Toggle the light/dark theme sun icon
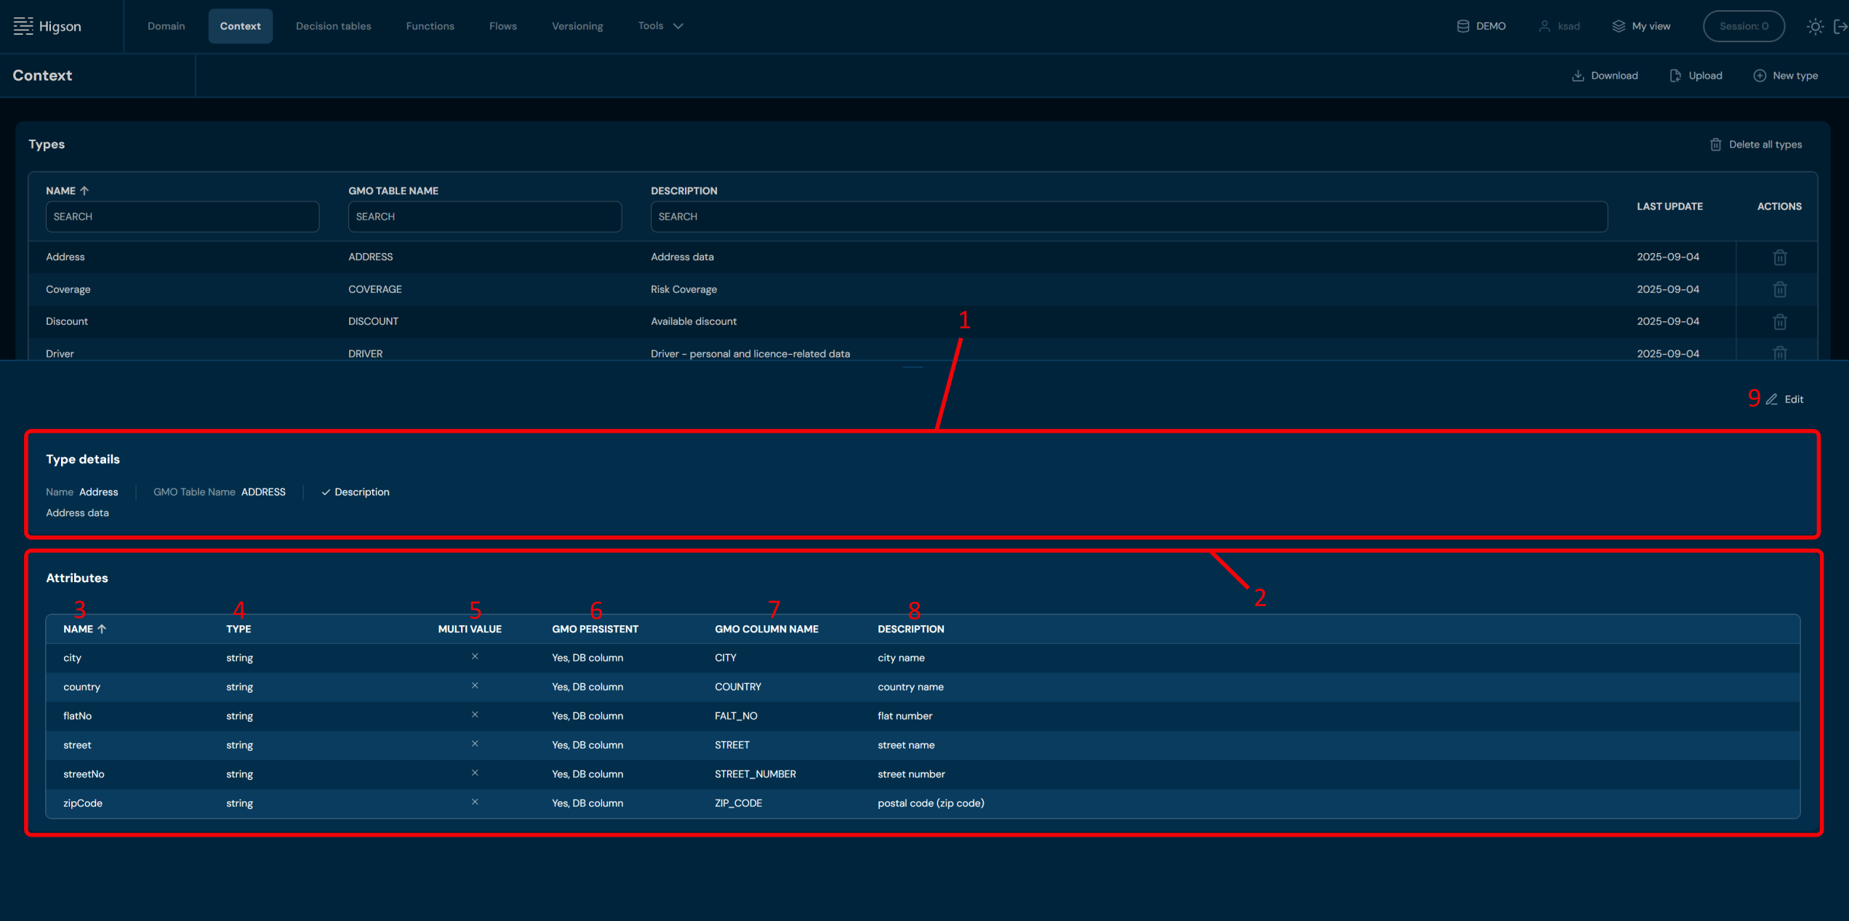This screenshot has width=1849, height=921. (x=1815, y=26)
